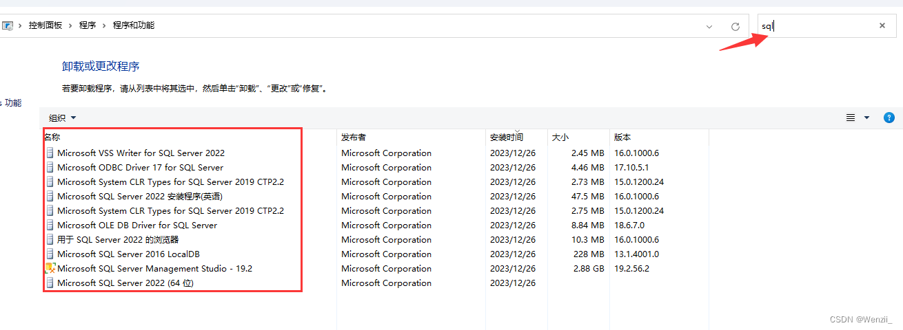
Task: Select the 2.73 MB size cell
Action: (x=588, y=182)
